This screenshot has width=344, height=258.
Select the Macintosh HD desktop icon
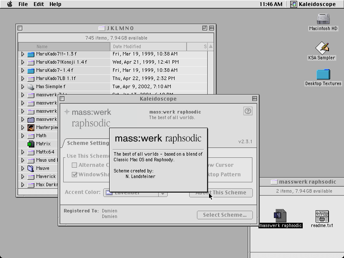[x=323, y=19]
